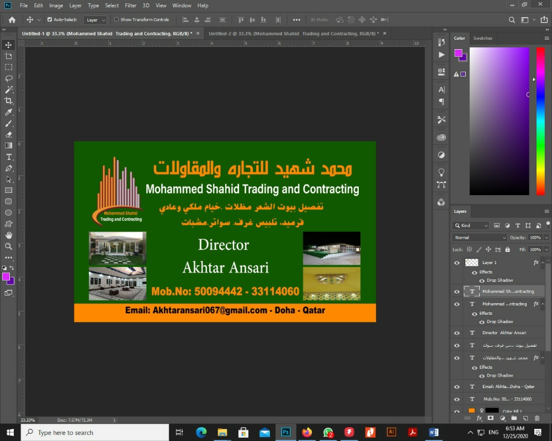Open Microsoft Edge from taskbar

[201, 433]
